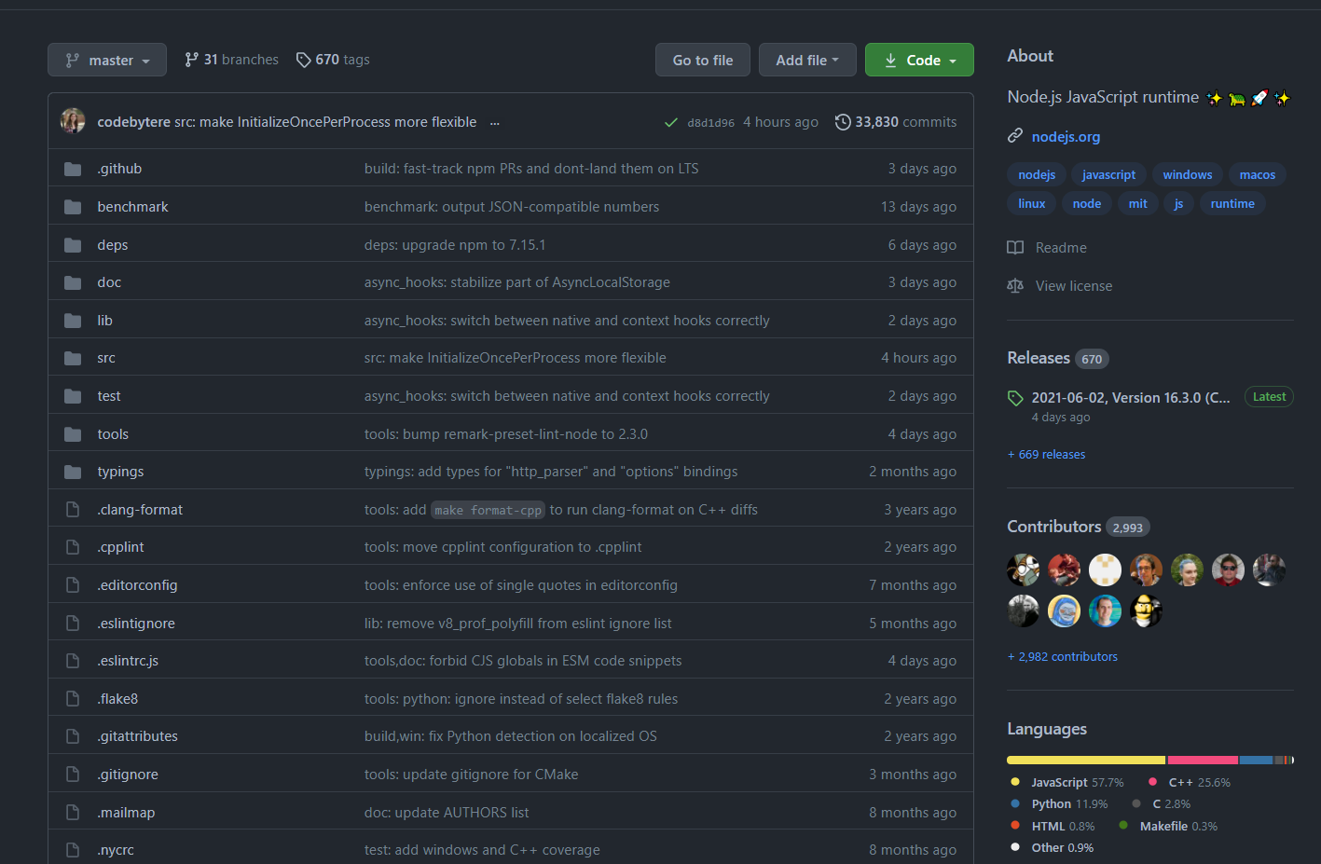The image size is (1321, 864).
Task: Open the src folder icon
Action: 73,358
